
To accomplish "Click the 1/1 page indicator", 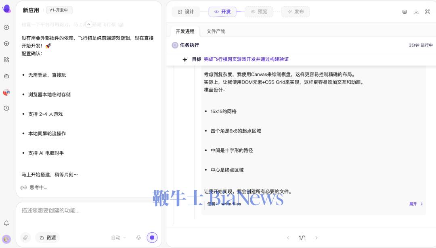I will [x=302, y=238].
